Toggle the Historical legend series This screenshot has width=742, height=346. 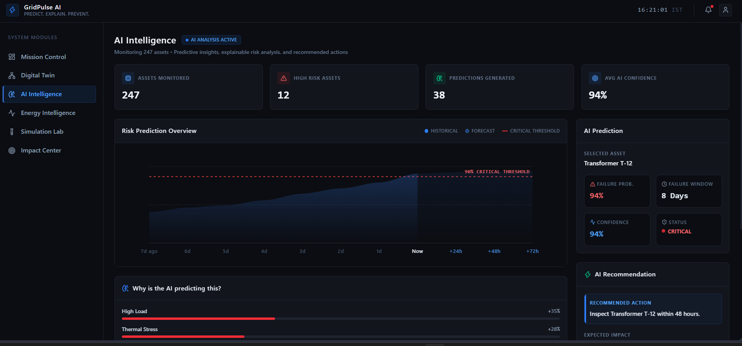click(441, 131)
